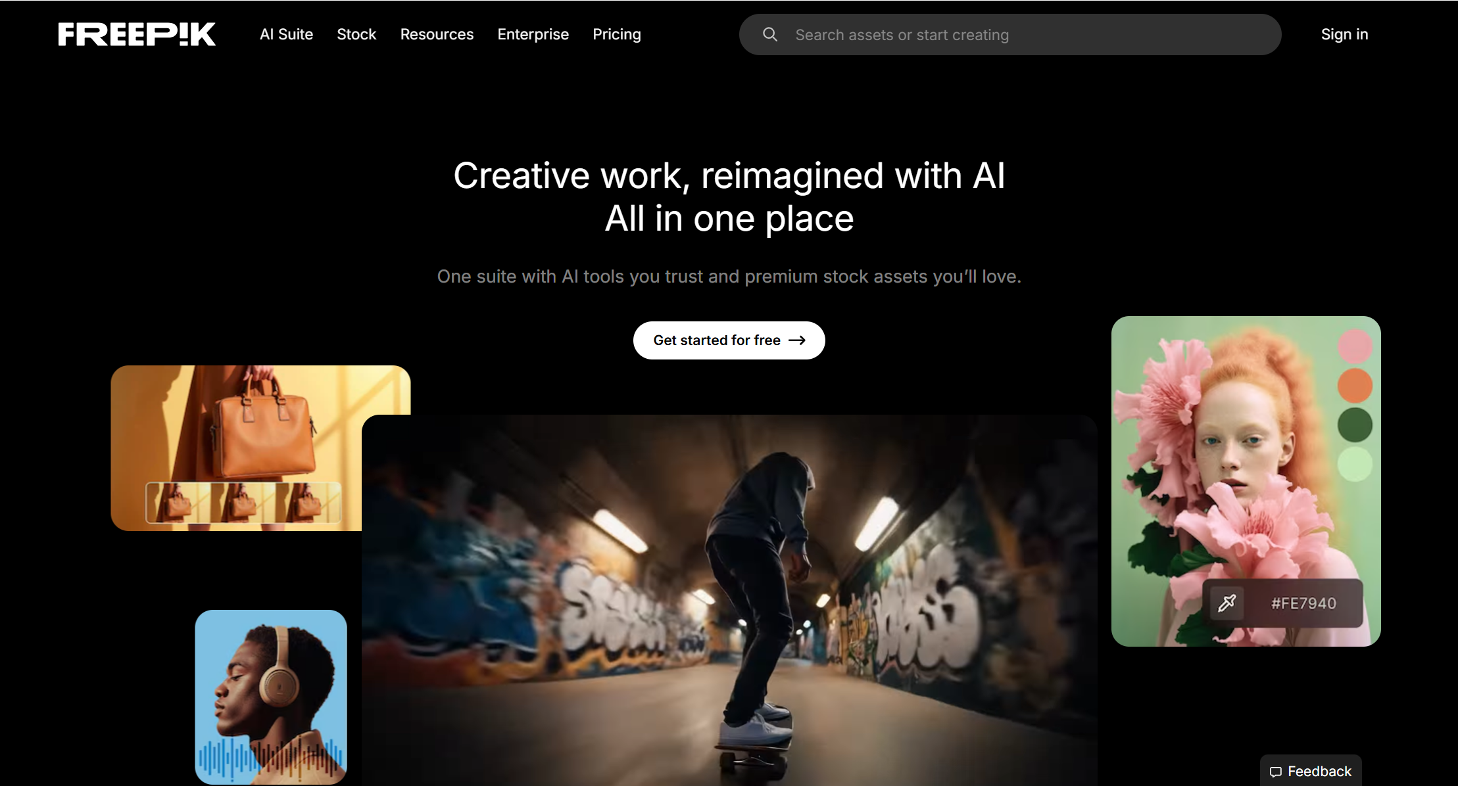Click the search magnifier icon
Viewport: 1458px width, 786px height.
pos(770,34)
